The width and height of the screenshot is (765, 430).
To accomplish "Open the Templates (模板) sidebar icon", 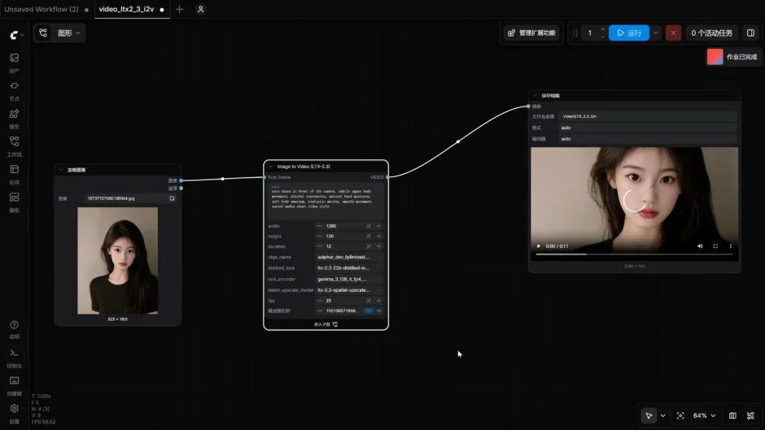I will 14,202.
